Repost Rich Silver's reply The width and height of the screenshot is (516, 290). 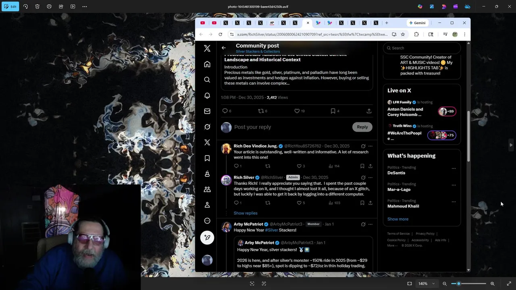(268, 203)
